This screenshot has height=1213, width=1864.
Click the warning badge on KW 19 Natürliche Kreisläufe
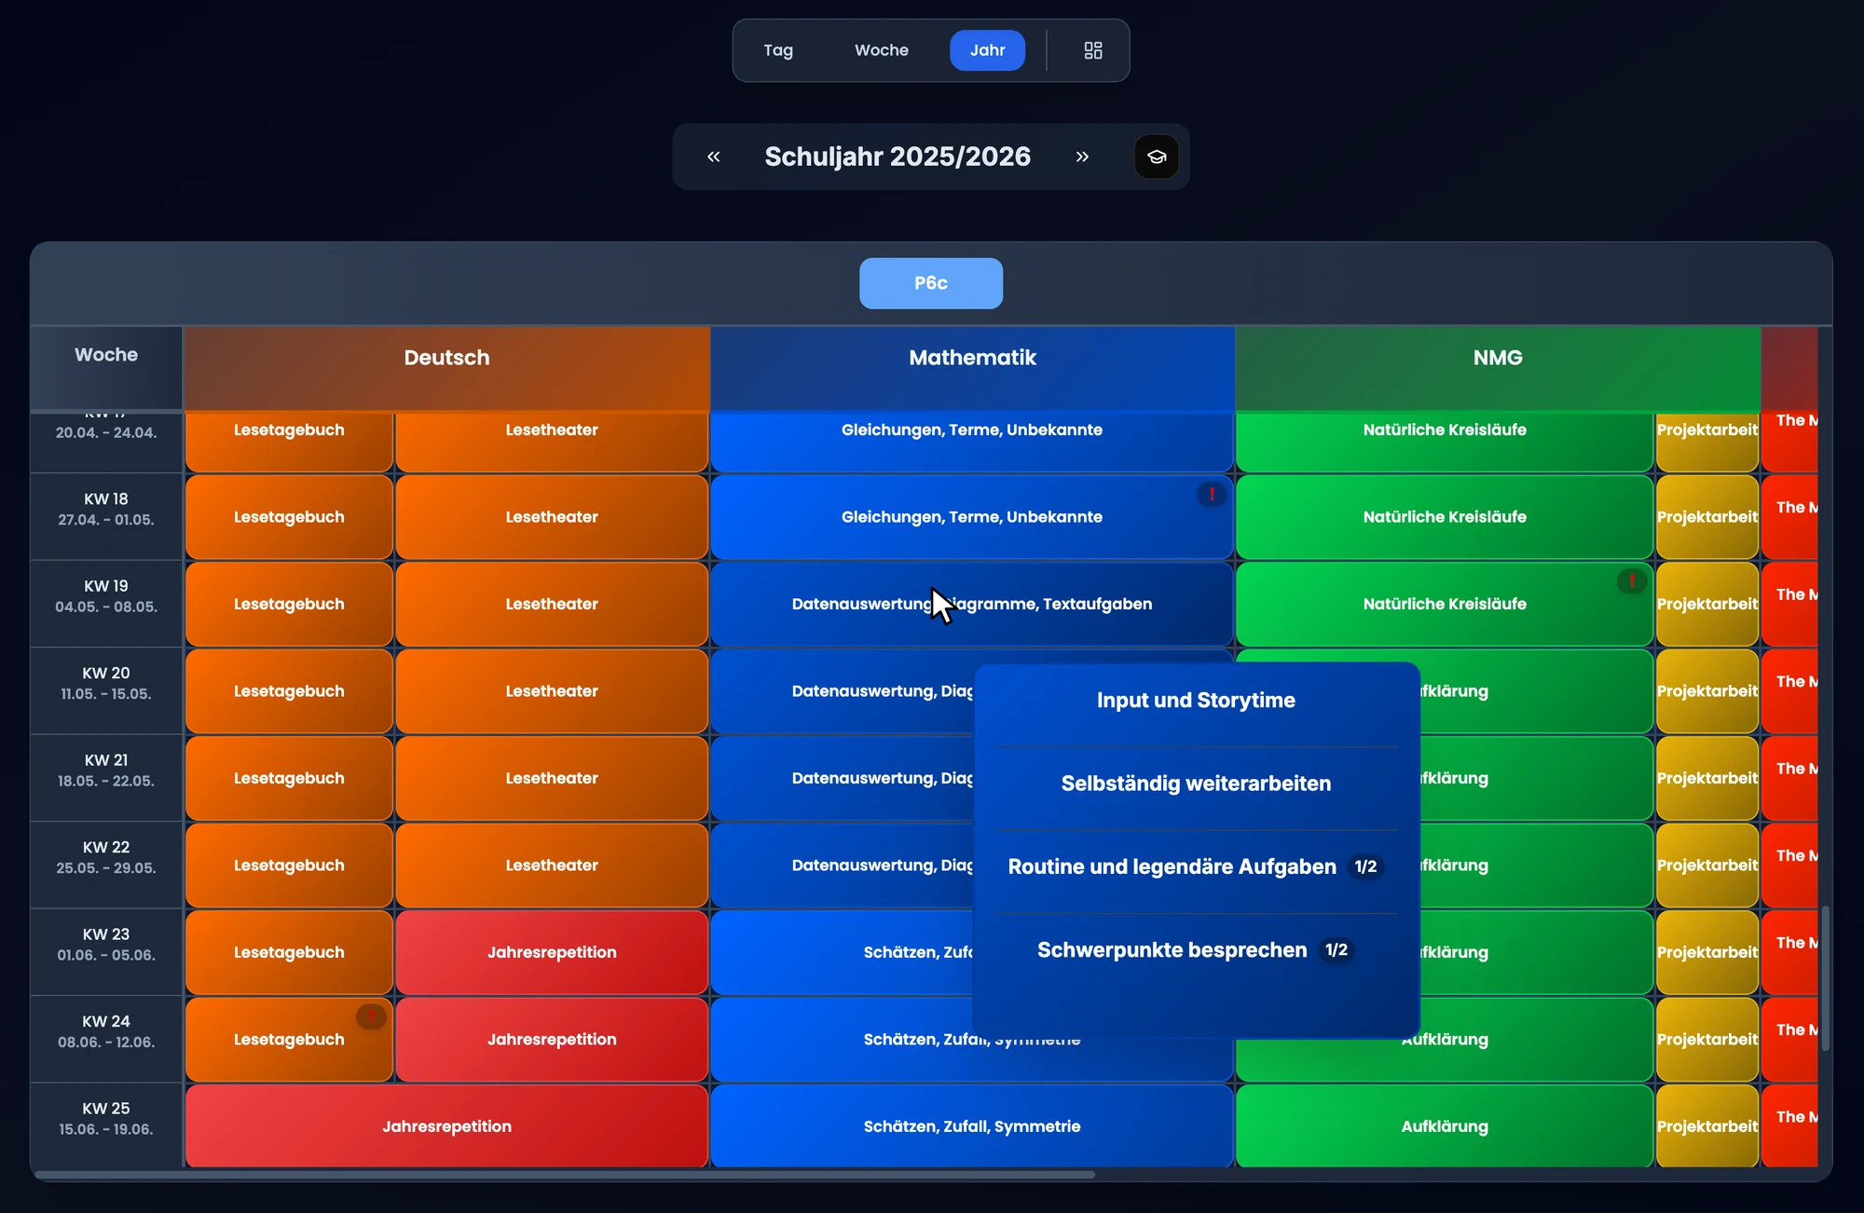pyautogui.click(x=1632, y=581)
